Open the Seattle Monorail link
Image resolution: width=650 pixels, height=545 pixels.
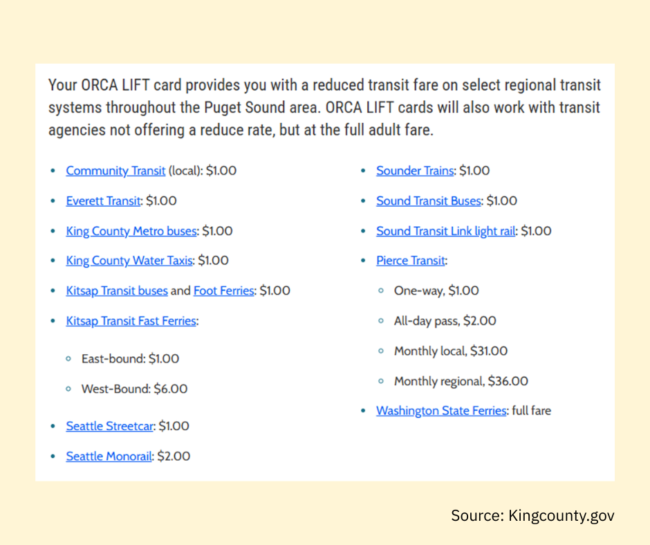tap(109, 456)
